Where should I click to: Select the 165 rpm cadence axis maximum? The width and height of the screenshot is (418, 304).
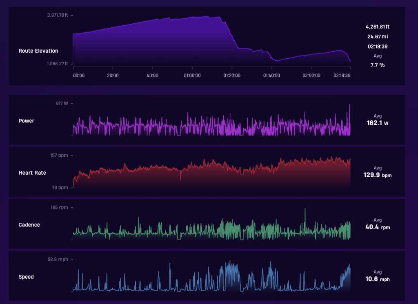59,207
